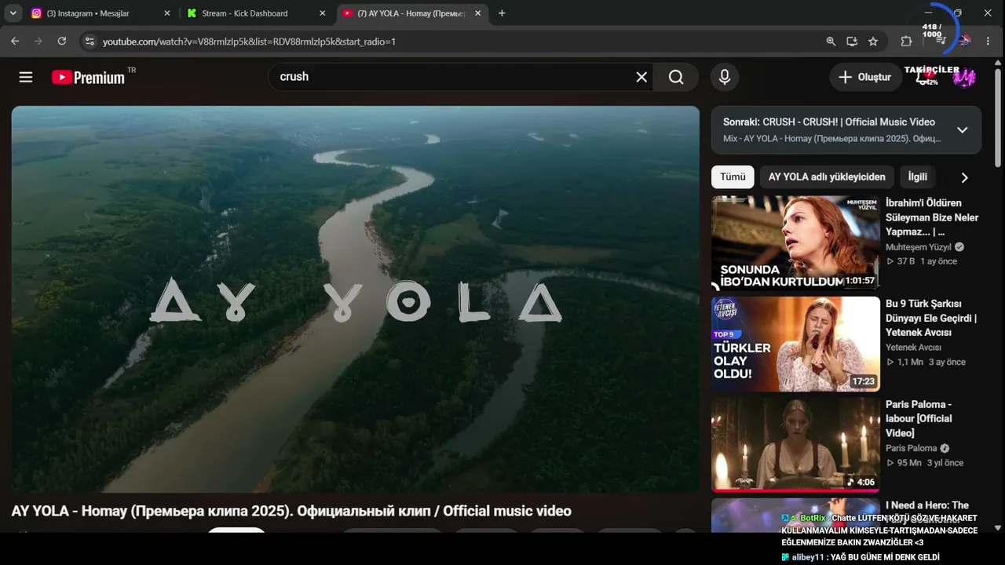Image resolution: width=1005 pixels, height=565 pixels.
Task: Open 'Bu 9 Türk Şarkısı Dünyayı Ele Geçirdi' title
Action: coord(931,318)
